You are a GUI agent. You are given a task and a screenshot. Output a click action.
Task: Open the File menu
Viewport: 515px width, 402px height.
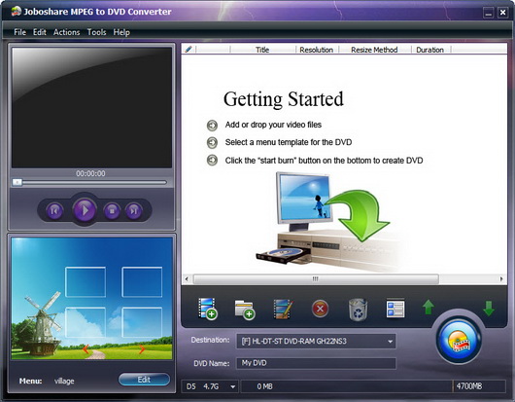point(19,32)
